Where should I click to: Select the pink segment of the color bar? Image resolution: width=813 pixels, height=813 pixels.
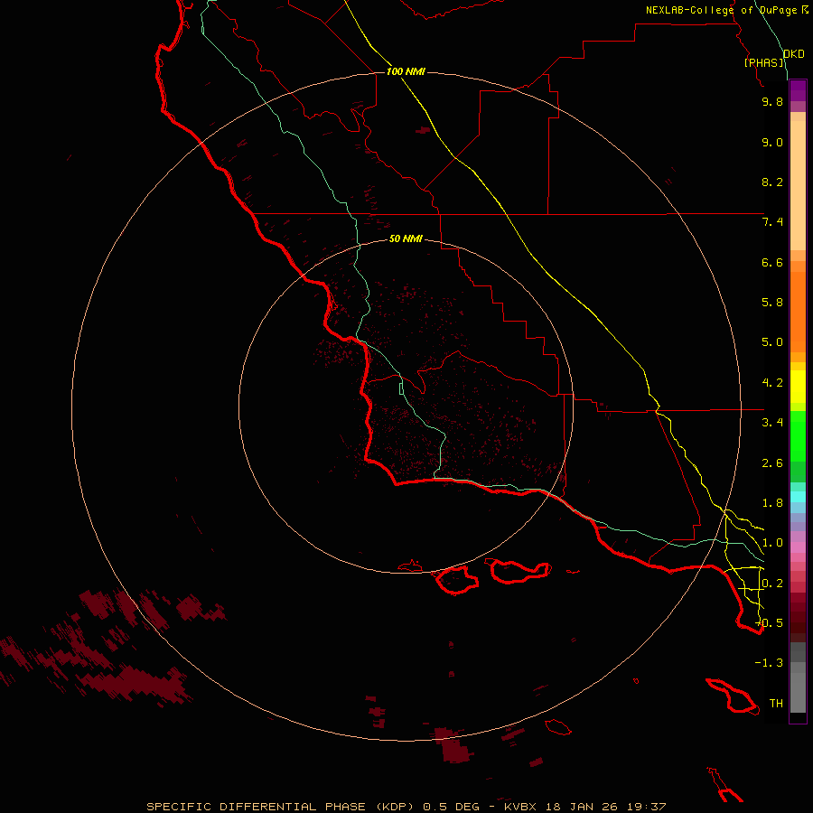tap(798, 547)
